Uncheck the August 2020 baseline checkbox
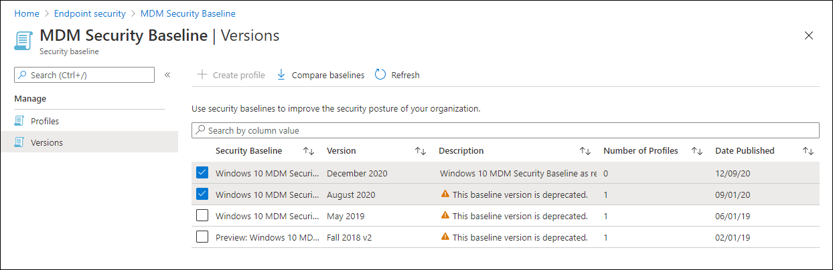 coord(202,194)
